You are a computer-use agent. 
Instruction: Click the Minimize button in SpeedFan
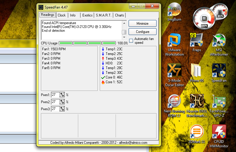pyautogui.click(x=142, y=24)
